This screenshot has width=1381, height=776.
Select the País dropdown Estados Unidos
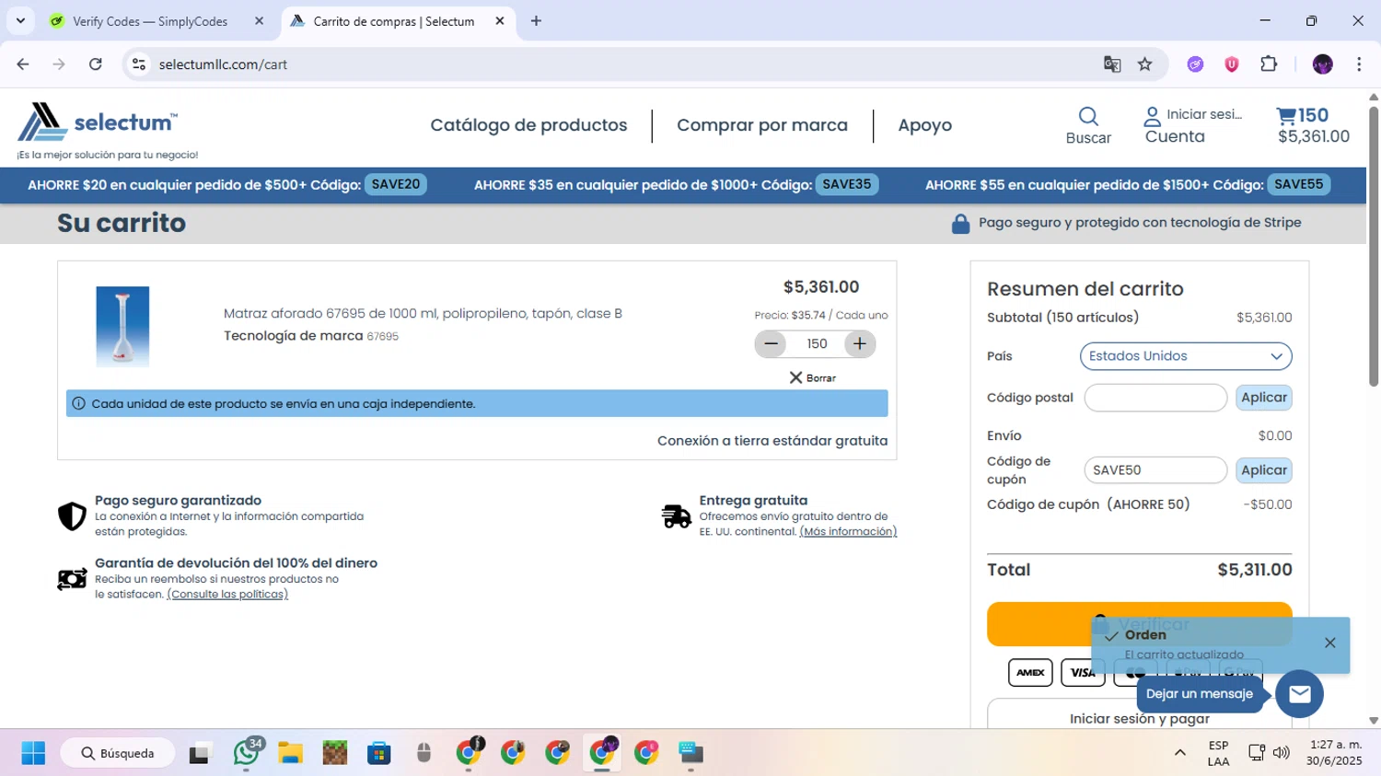[1186, 356]
